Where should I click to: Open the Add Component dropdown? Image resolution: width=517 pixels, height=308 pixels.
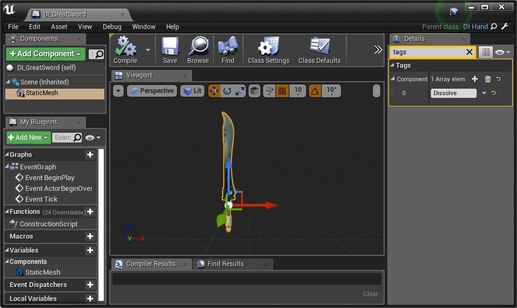[46, 54]
